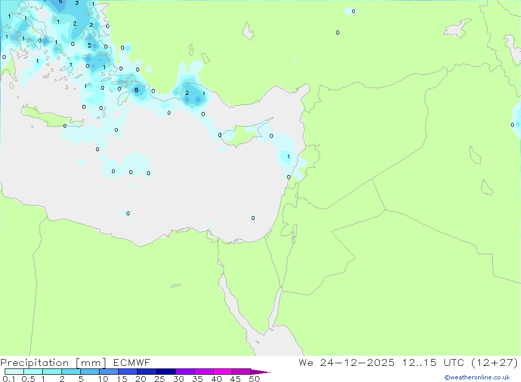The image size is (521, 382).
Task: Click the "40" legend scale label
Action: pyautogui.click(x=216, y=379)
